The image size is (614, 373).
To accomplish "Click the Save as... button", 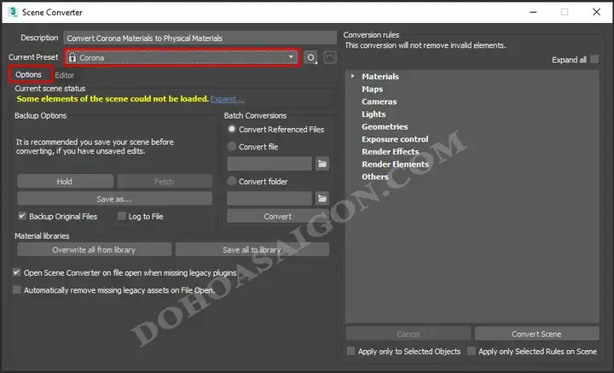I will pos(115,199).
